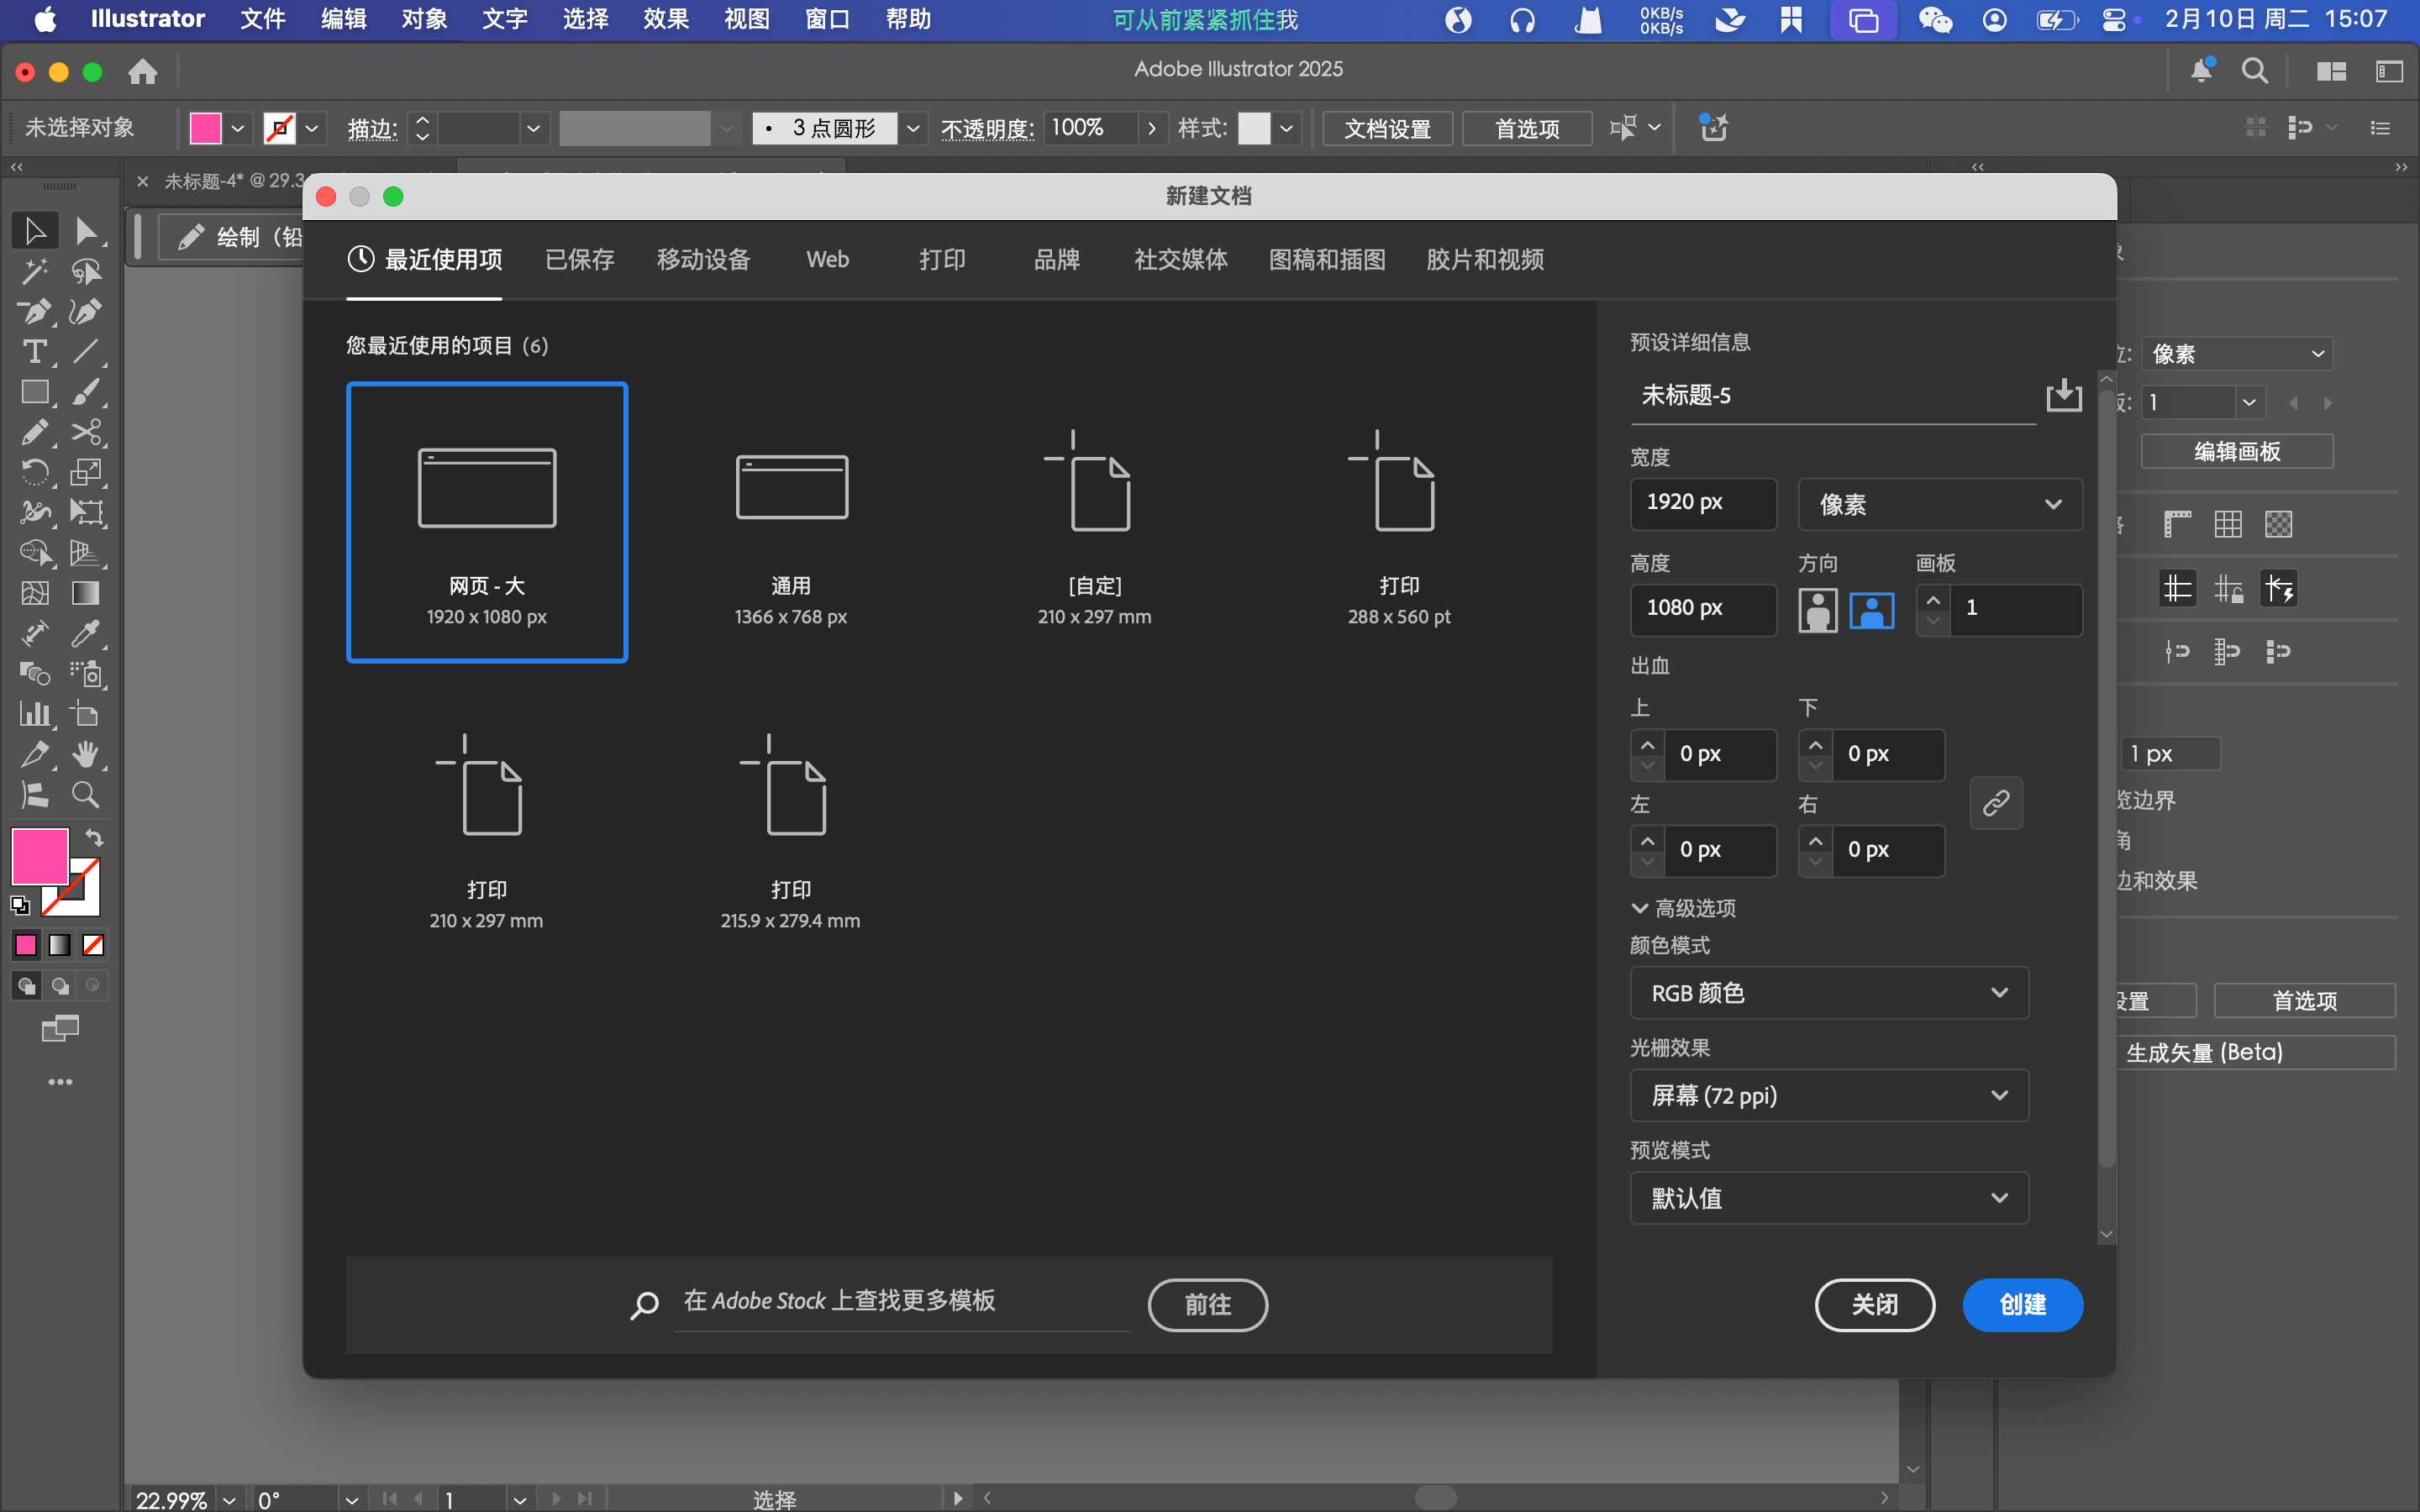
Task: Switch to Web tab
Action: coord(828,260)
